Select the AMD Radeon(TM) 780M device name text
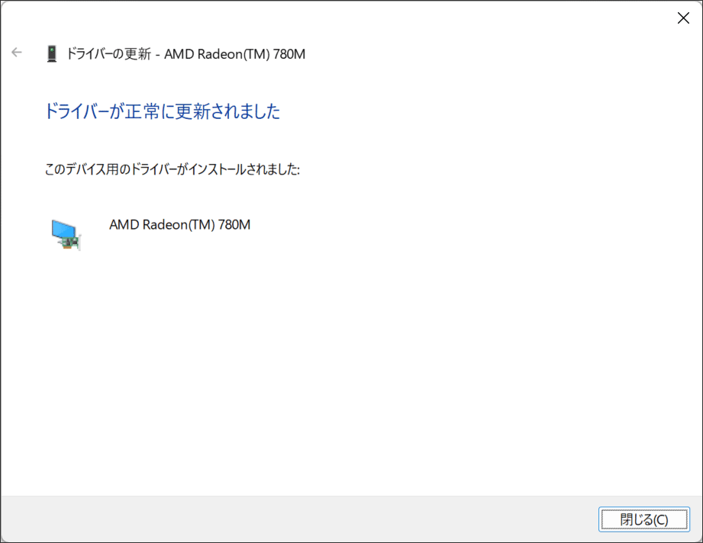This screenshot has width=703, height=543. pos(180,224)
